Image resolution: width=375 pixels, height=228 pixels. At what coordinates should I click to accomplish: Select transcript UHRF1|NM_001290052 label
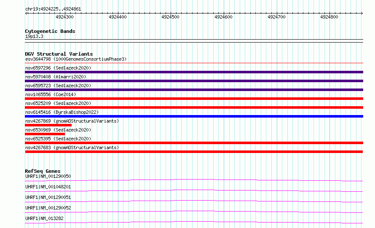(48, 208)
